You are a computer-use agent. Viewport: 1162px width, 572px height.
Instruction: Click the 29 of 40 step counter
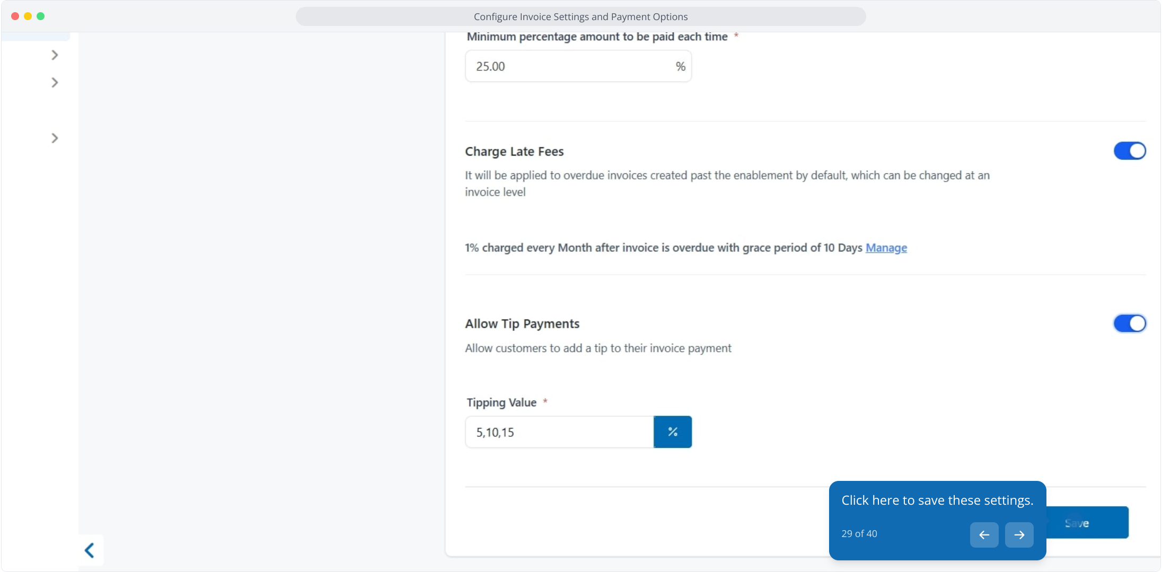[859, 534]
